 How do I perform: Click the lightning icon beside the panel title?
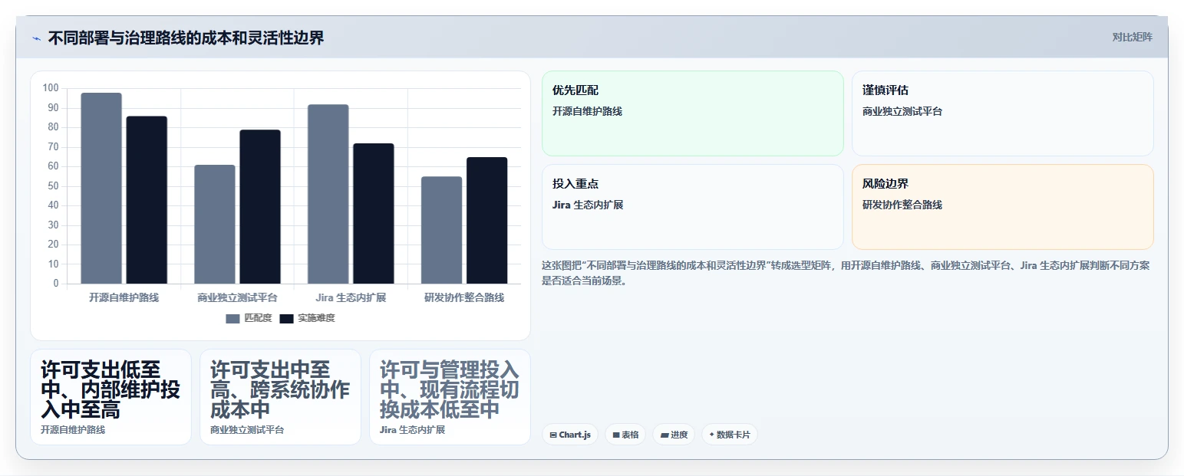36,38
